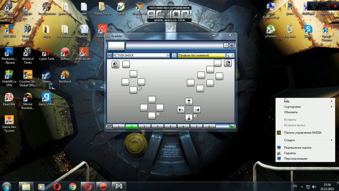Choose Гаджеты in the context menu
The height and width of the screenshot is (191, 339).
(305, 153)
